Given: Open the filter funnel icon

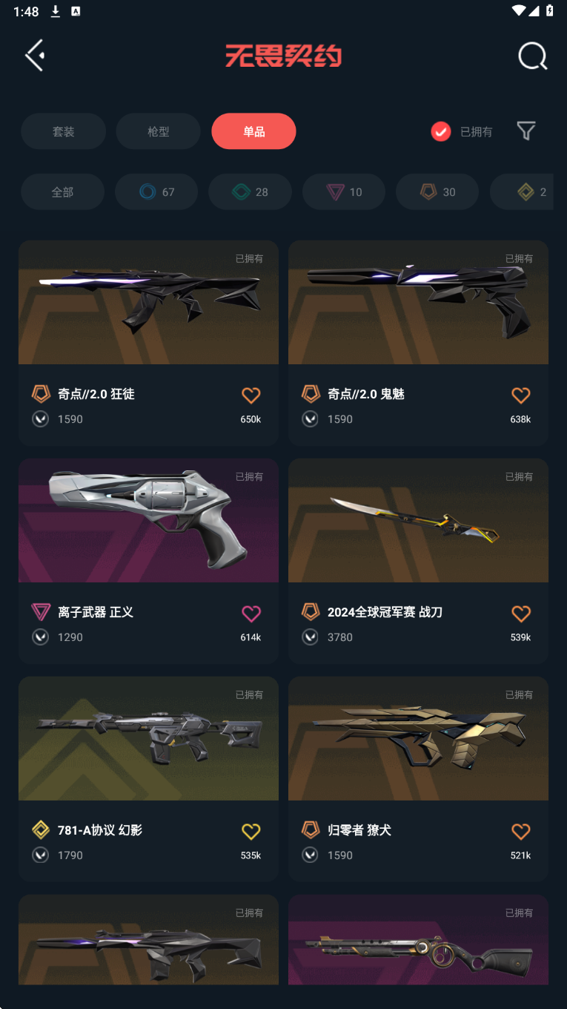Looking at the screenshot, I should point(526,131).
